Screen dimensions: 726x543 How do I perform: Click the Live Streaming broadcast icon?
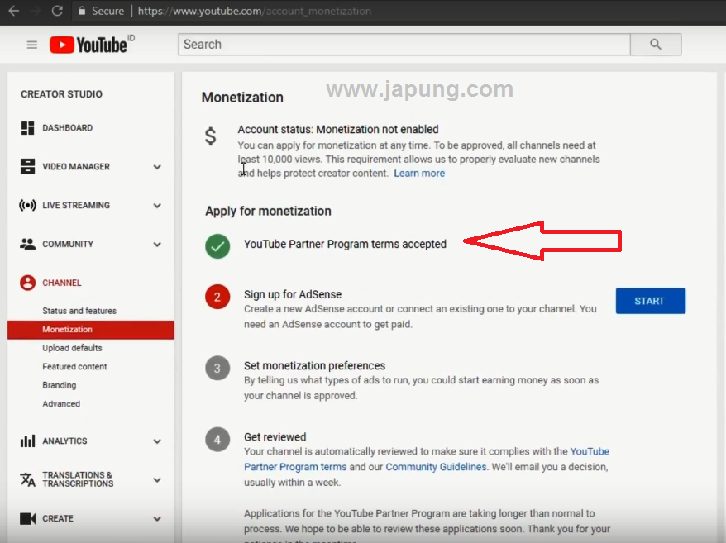(28, 205)
